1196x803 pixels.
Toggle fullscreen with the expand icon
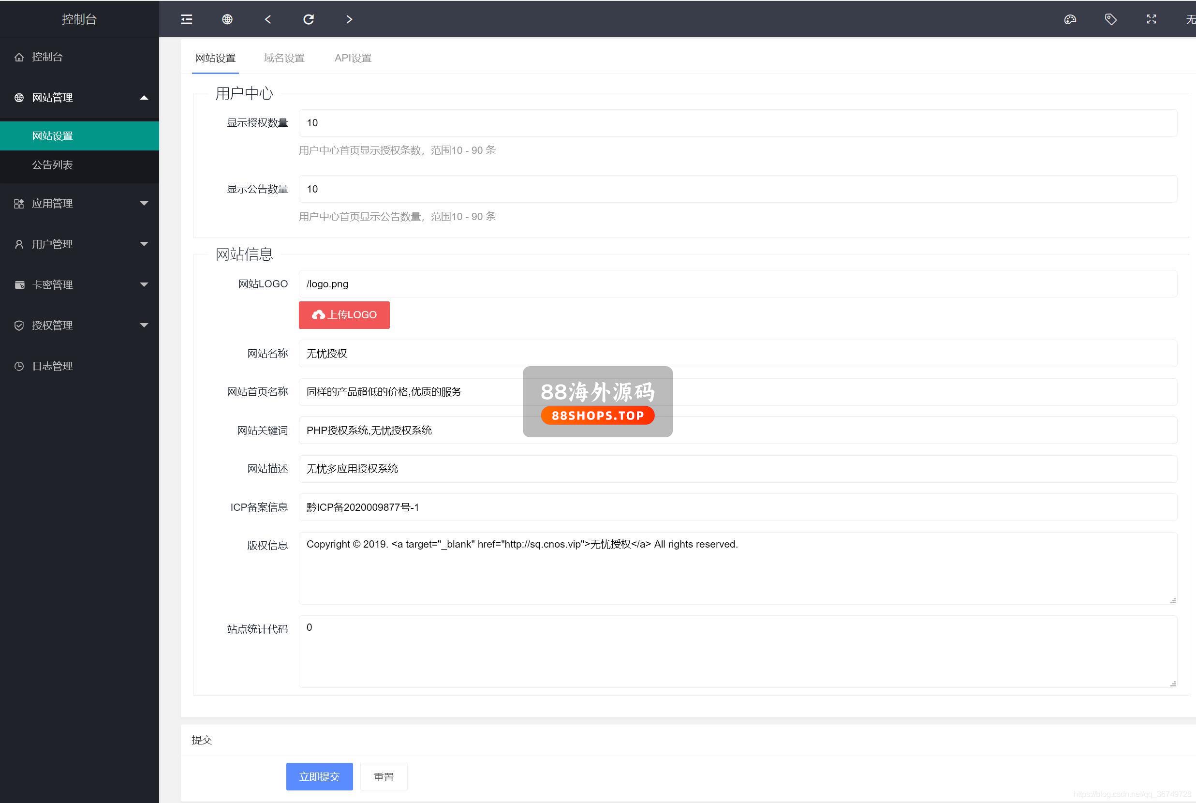[1152, 19]
